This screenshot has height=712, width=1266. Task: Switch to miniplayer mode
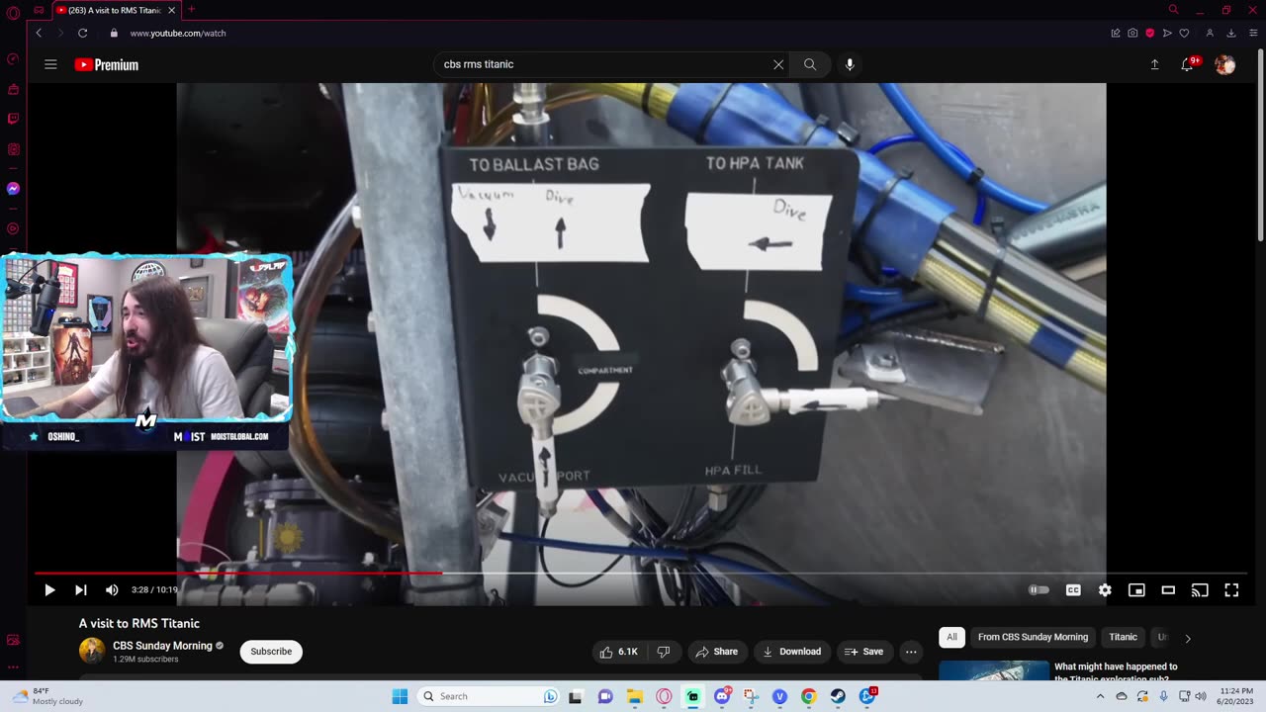1136,590
